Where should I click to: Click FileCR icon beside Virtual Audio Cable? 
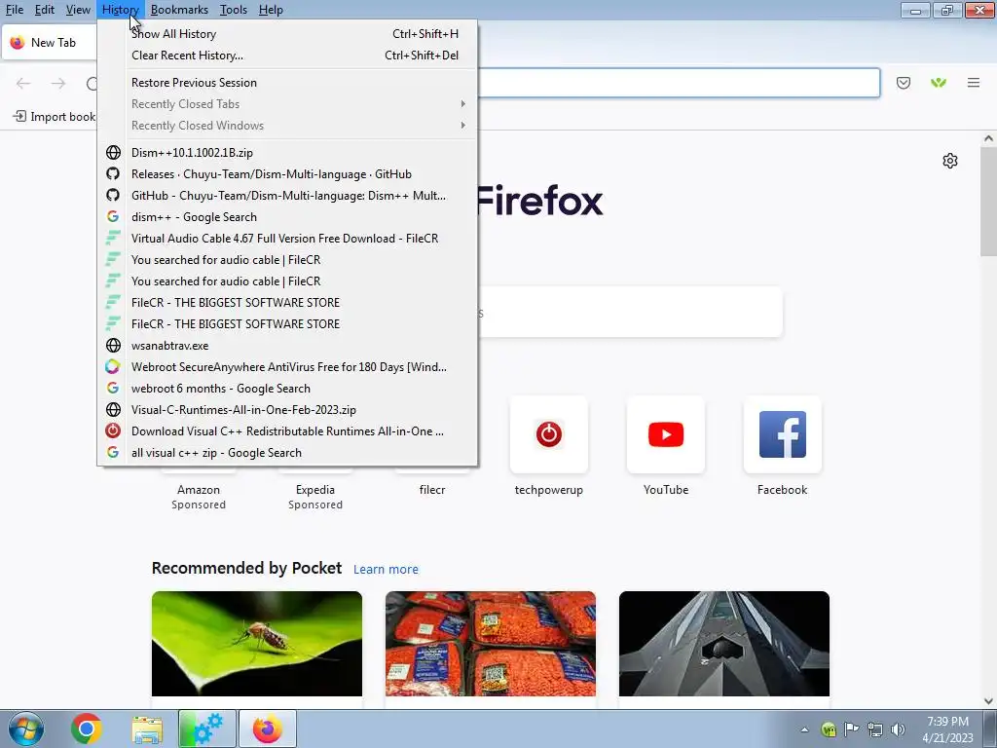tap(113, 239)
